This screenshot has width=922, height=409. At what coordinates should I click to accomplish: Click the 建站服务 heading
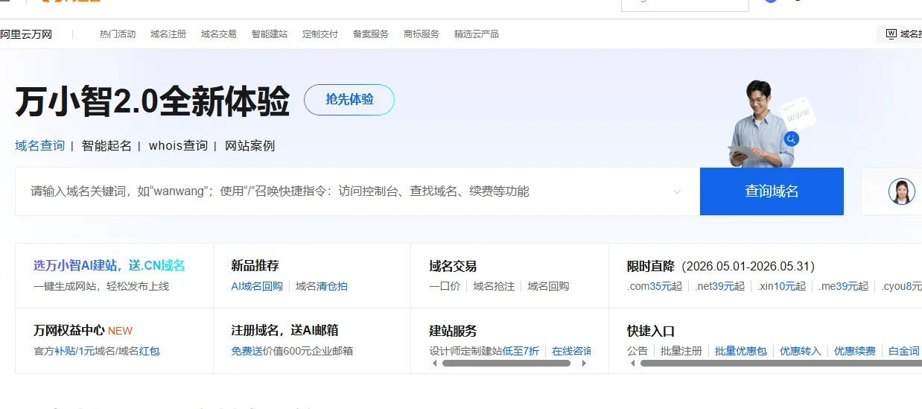454,331
